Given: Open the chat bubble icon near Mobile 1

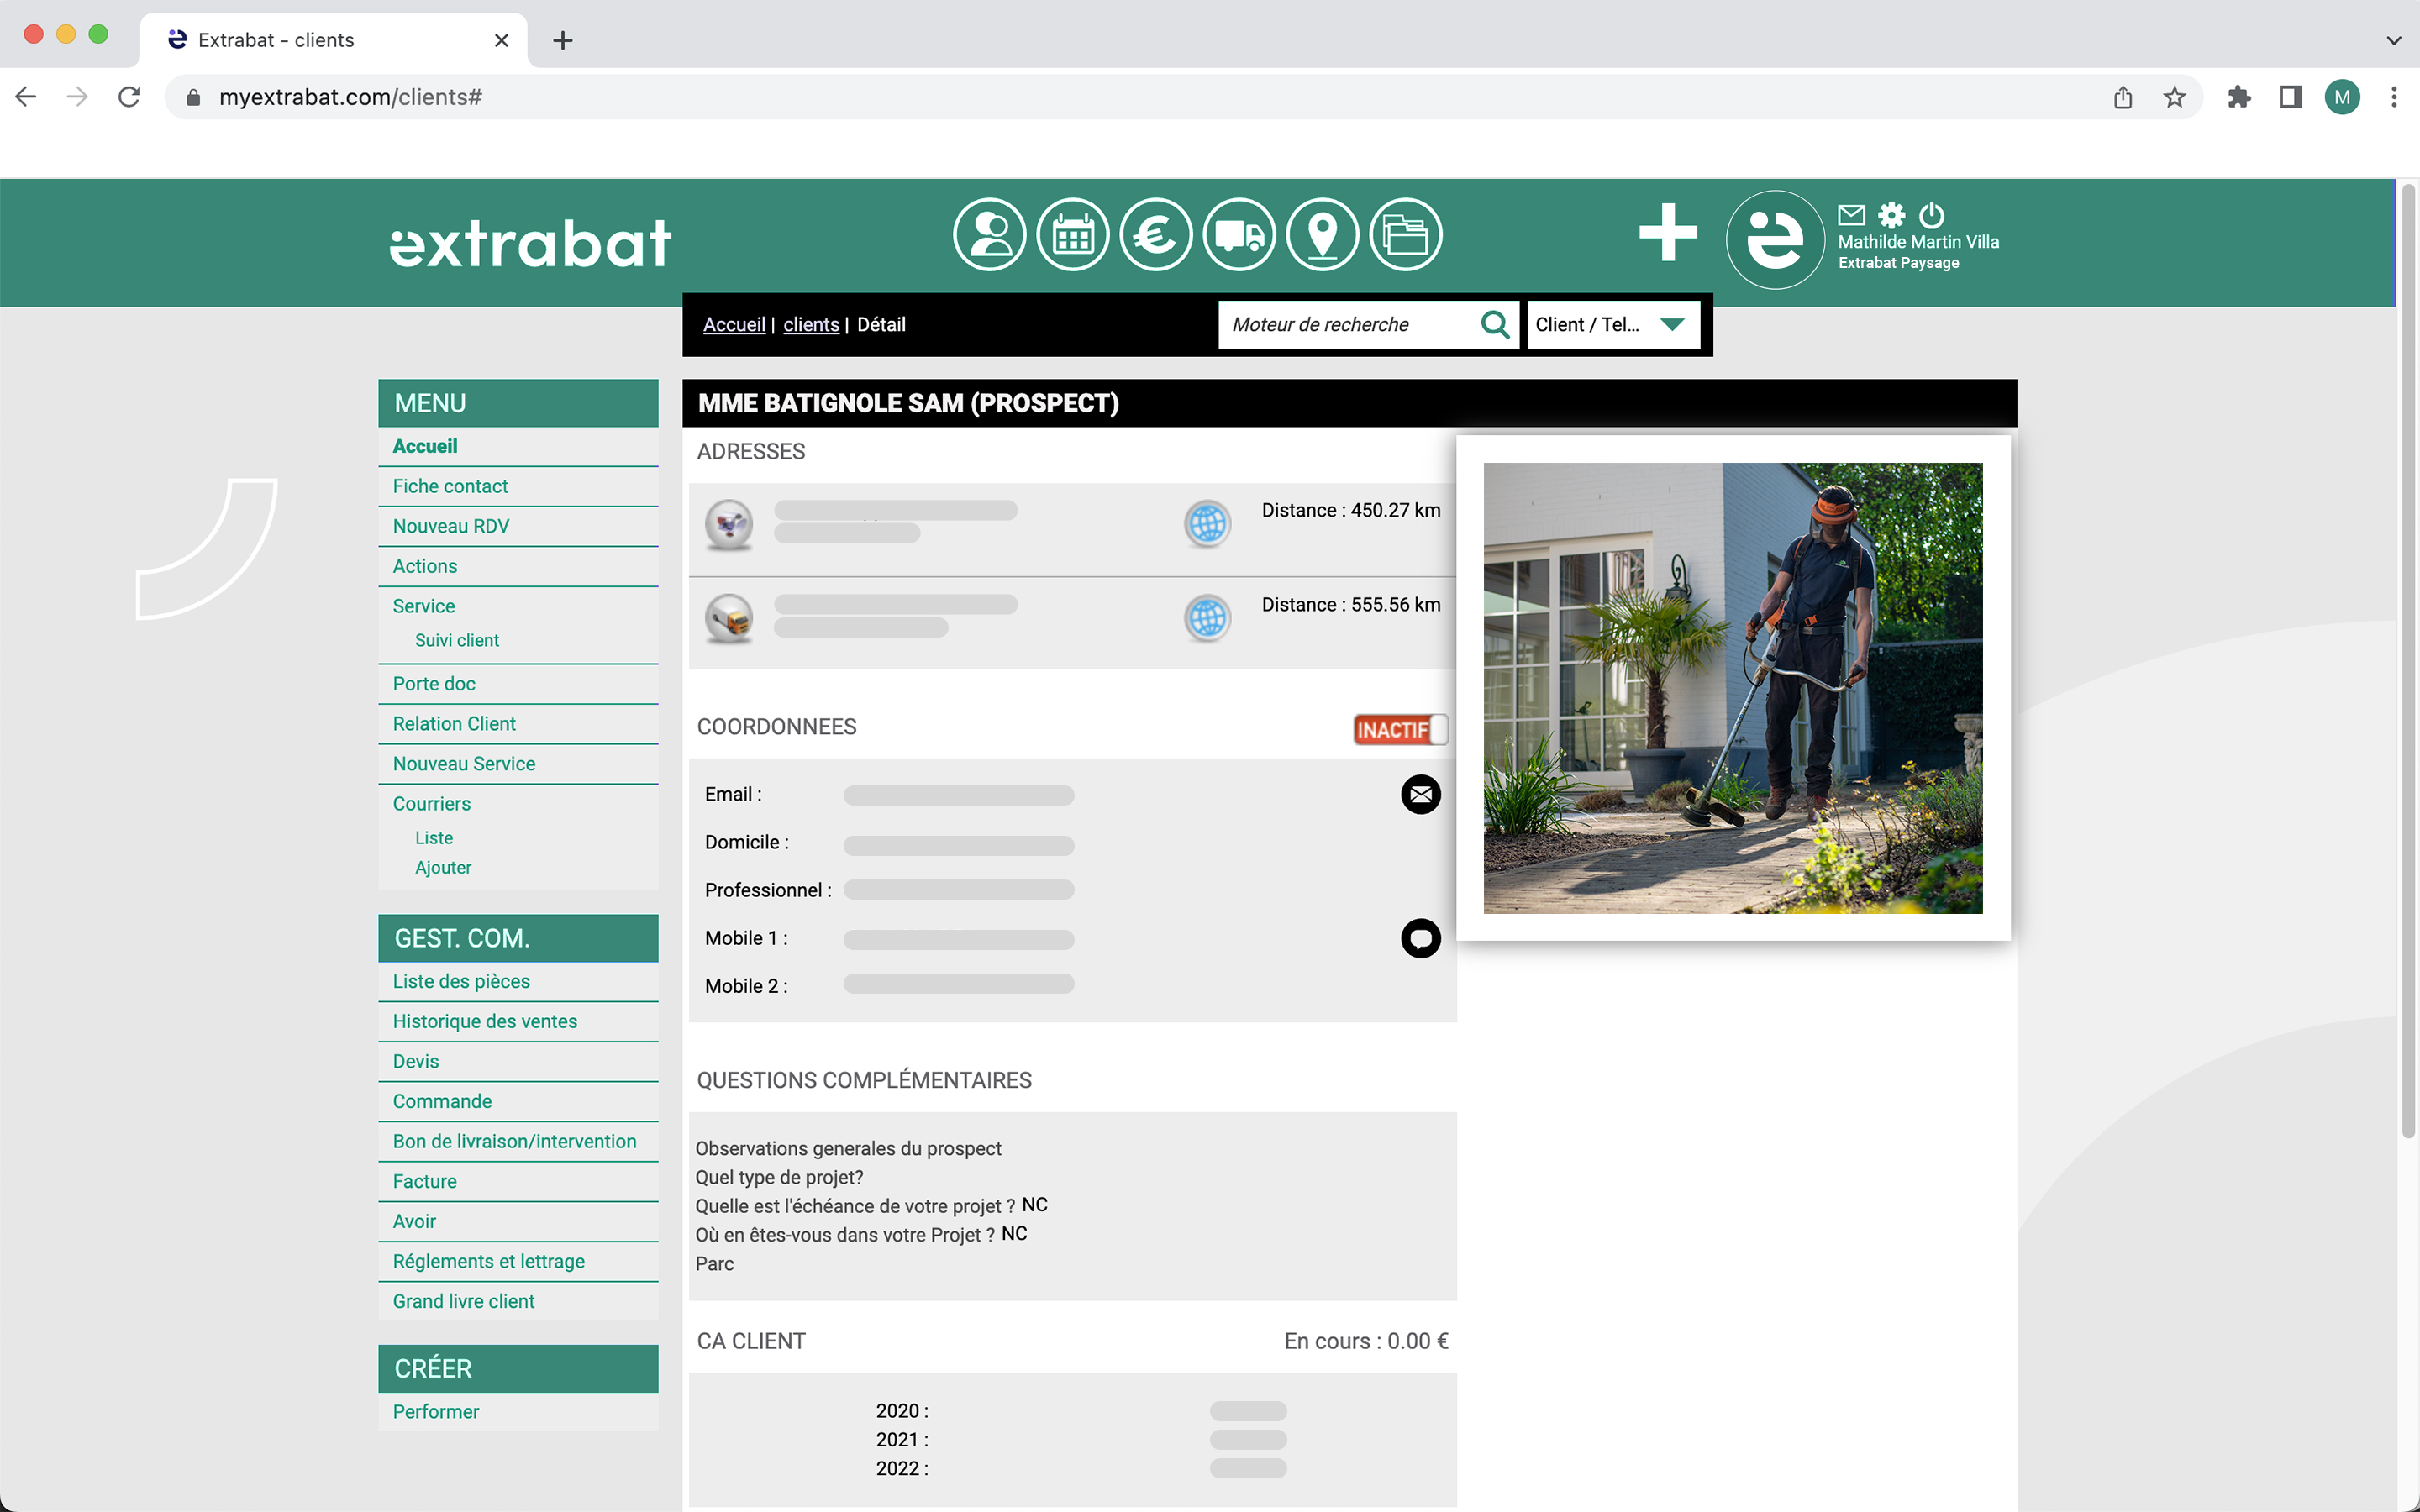Looking at the screenshot, I should pyautogui.click(x=1421, y=938).
